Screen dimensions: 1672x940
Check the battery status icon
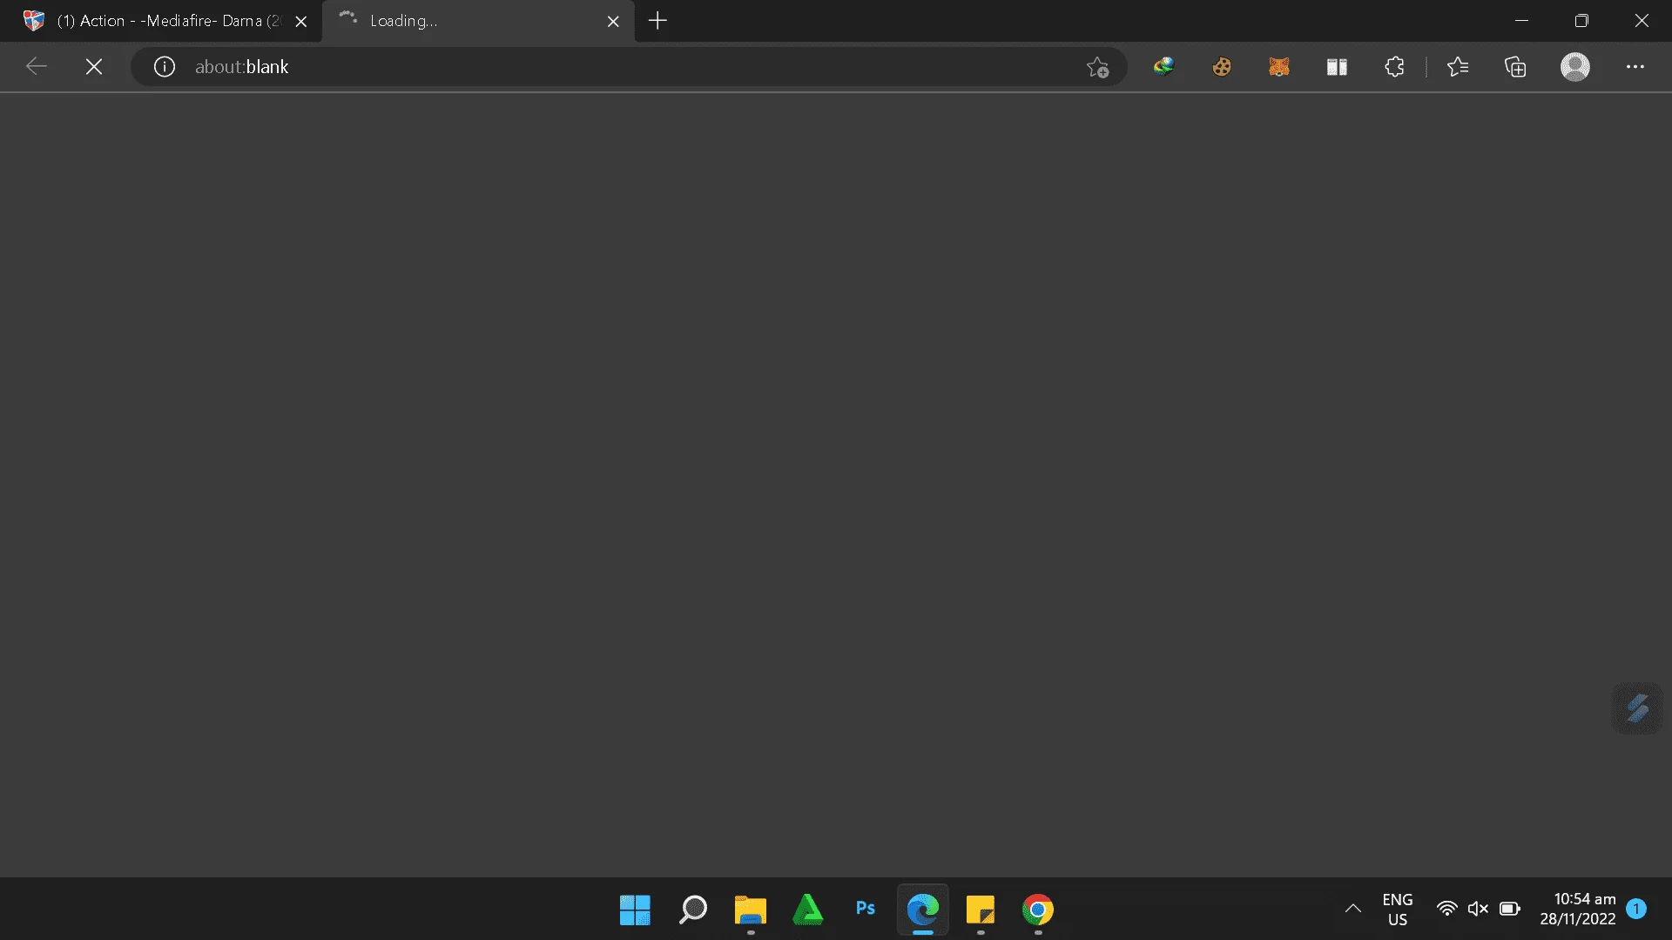[1510, 910]
